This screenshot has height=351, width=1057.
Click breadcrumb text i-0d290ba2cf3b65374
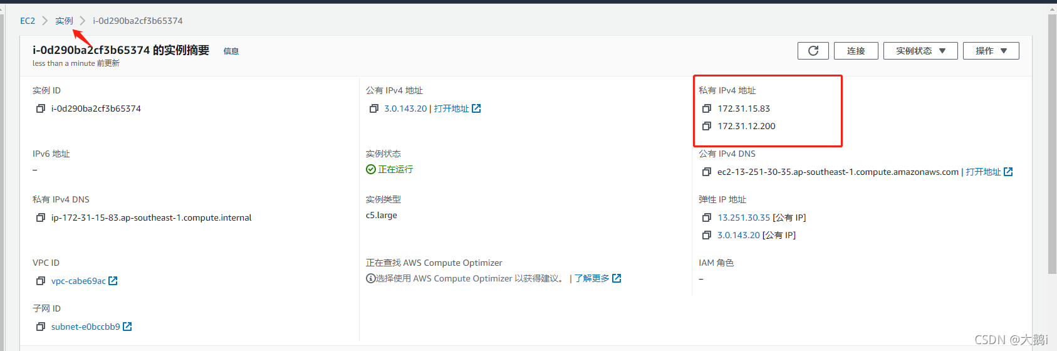pos(138,21)
